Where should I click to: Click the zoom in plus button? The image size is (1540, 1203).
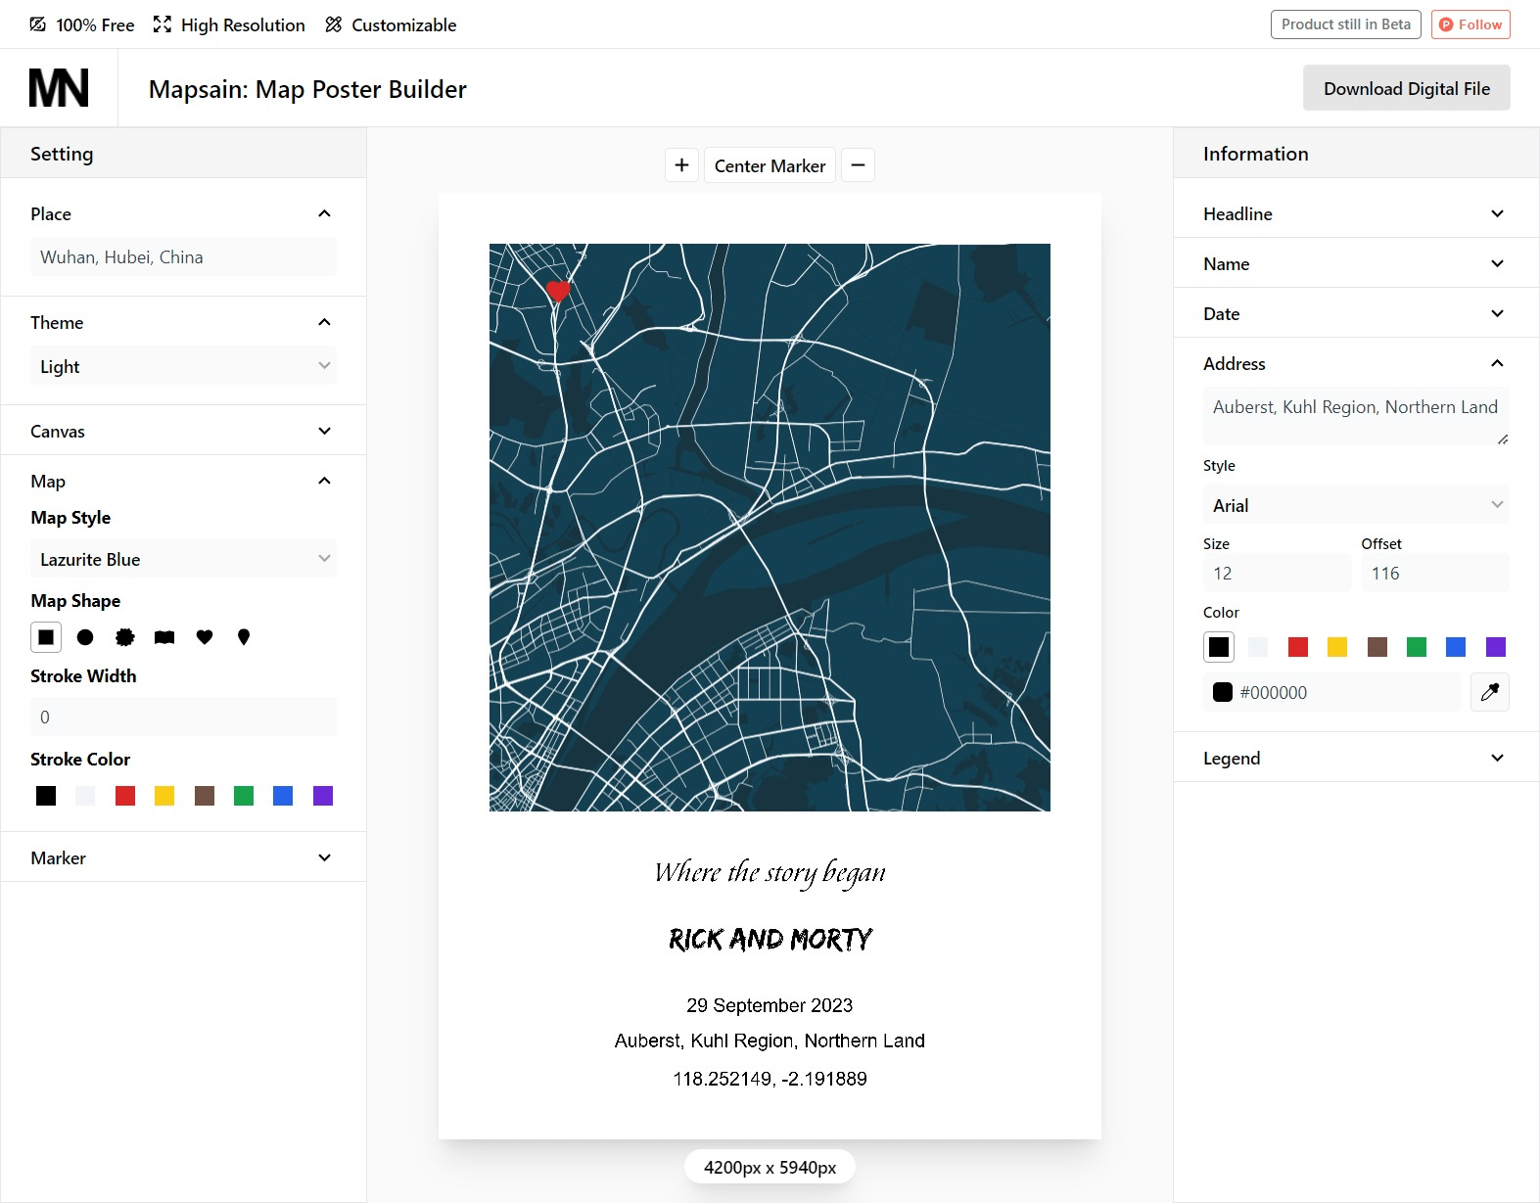pos(681,165)
